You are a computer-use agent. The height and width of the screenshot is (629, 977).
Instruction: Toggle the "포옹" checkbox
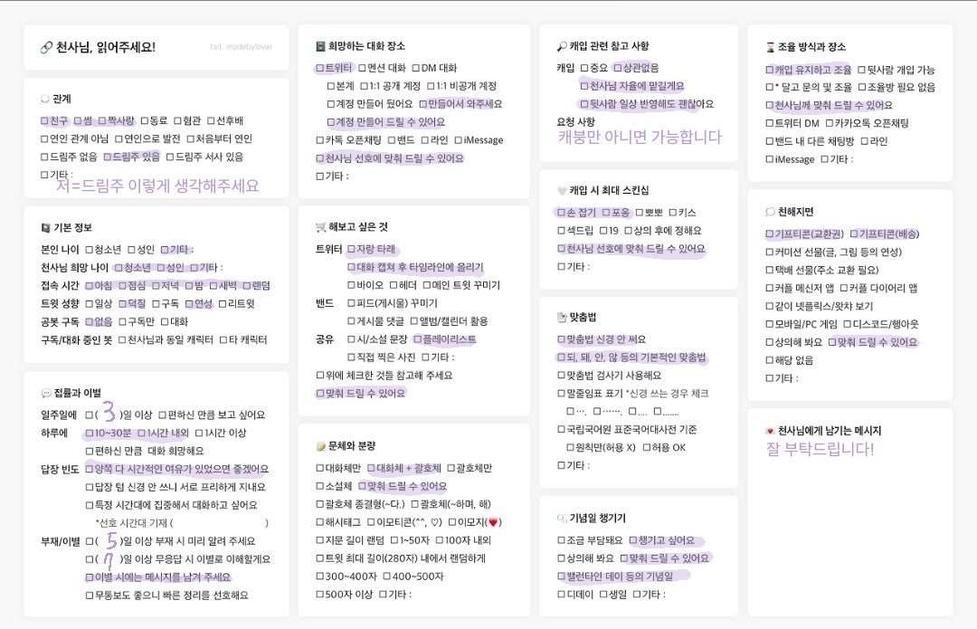point(605,213)
